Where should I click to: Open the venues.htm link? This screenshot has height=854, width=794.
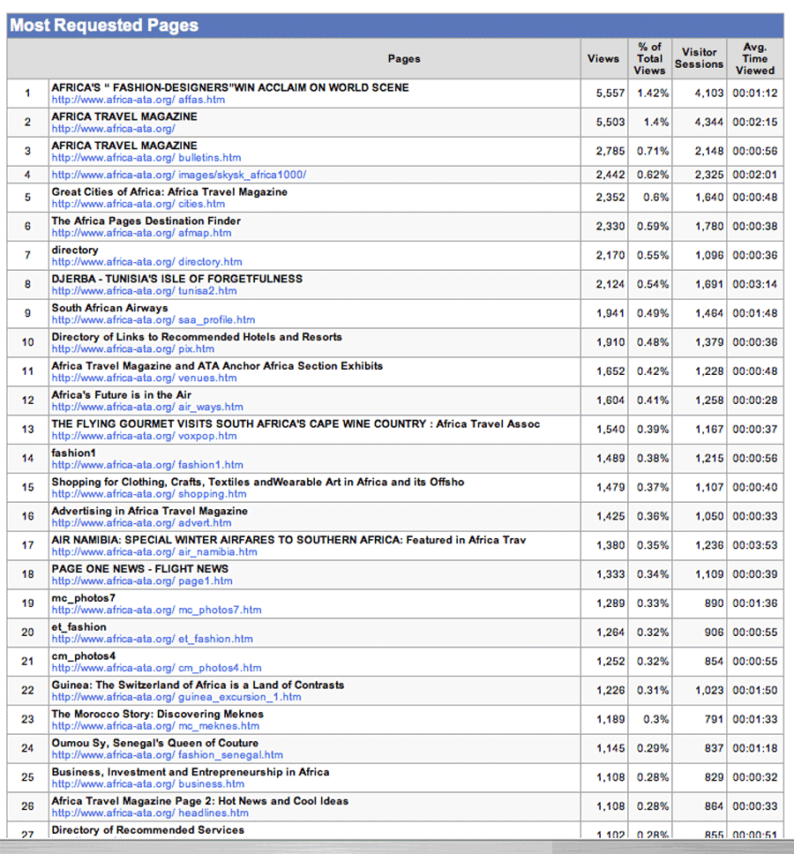pyautogui.click(x=145, y=378)
